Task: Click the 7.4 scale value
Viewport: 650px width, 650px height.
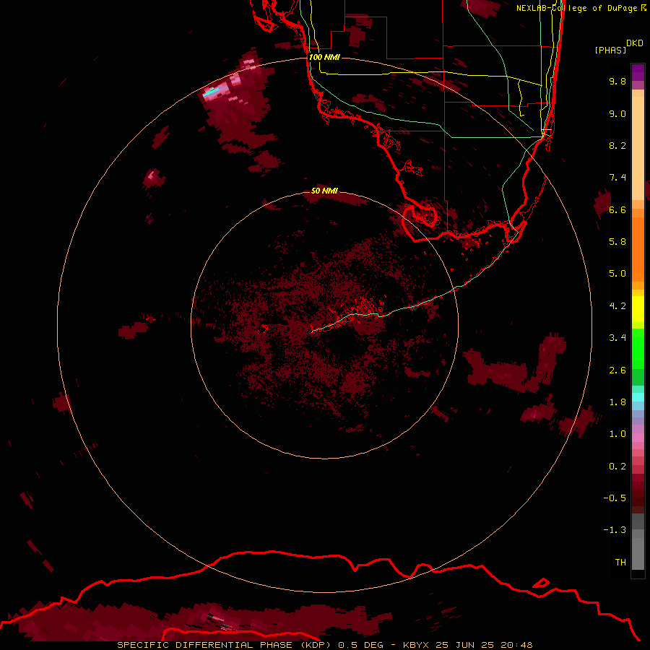Action: [x=617, y=178]
